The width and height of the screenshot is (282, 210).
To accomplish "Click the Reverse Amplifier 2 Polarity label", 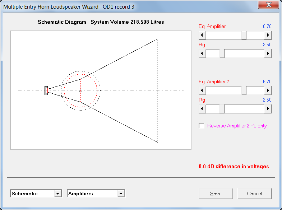I will click(x=237, y=126).
